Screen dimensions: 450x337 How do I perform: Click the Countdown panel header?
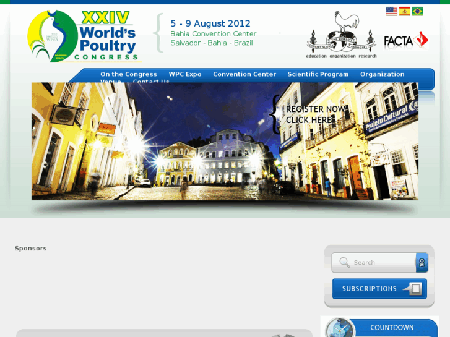tap(392, 328)
